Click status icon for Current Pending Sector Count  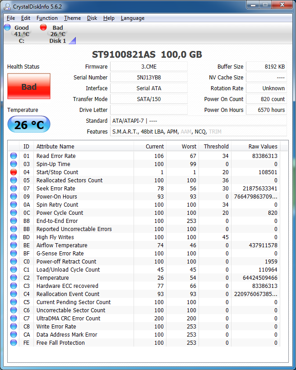(14, 302)
